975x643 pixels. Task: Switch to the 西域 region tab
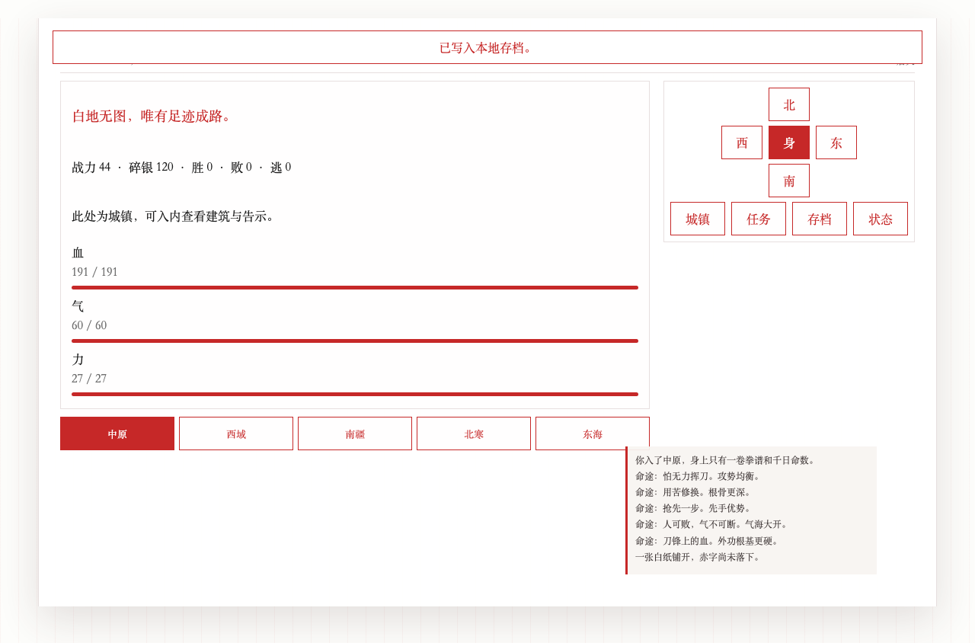[235, 433]
